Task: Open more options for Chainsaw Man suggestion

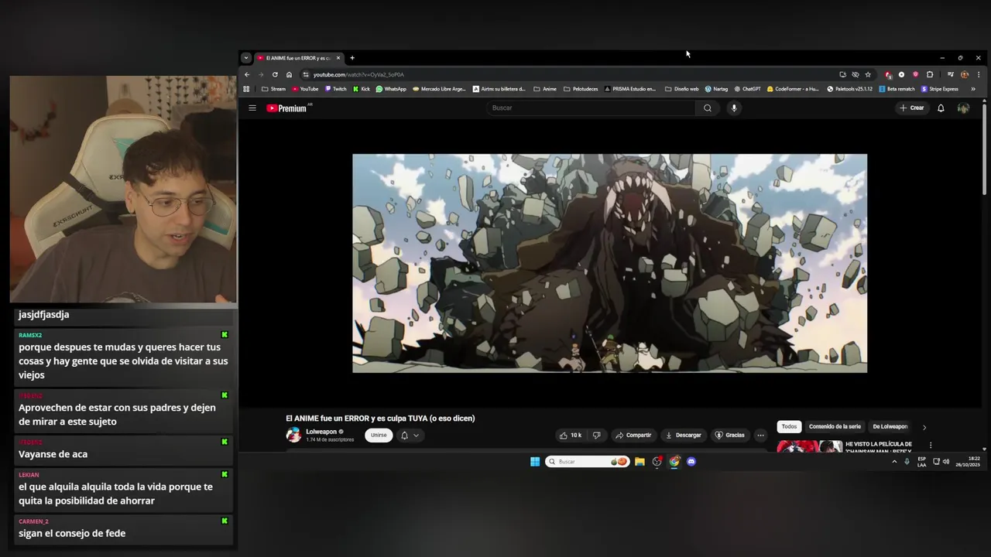Action: 931,446
